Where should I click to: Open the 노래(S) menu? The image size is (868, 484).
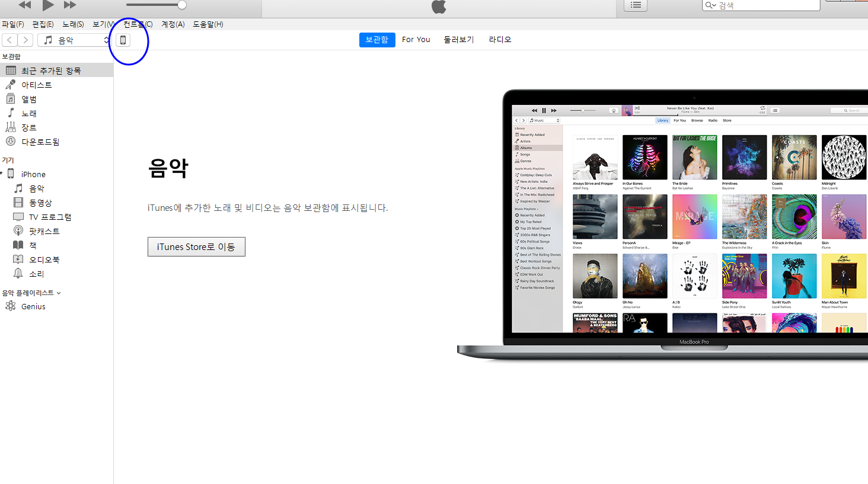click(x=73, y=24)
